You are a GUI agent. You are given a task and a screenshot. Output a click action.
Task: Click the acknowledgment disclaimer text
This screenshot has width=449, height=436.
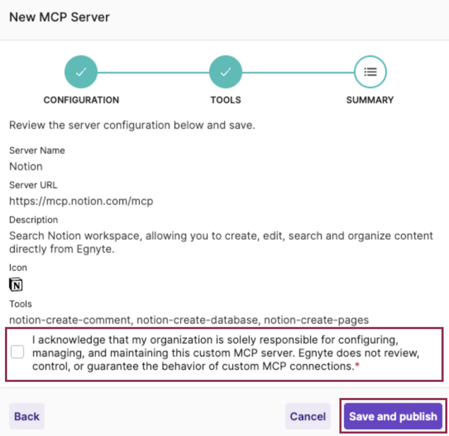pos(225,352)
